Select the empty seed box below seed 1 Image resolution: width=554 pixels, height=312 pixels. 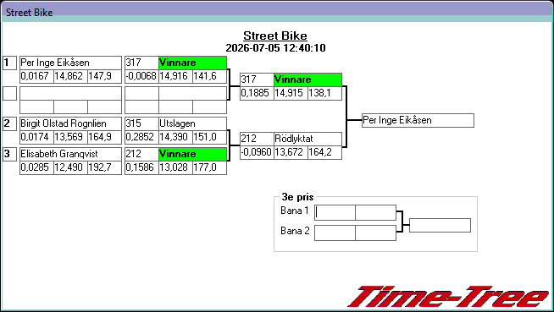point(9,93)
